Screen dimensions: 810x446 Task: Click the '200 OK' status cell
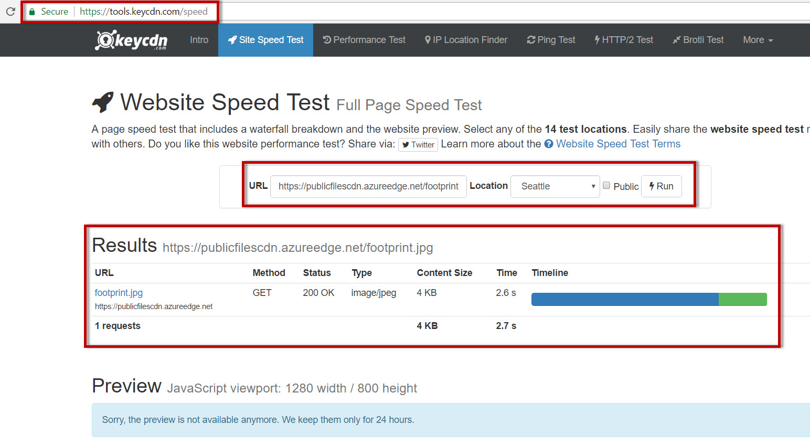[318, 293]
